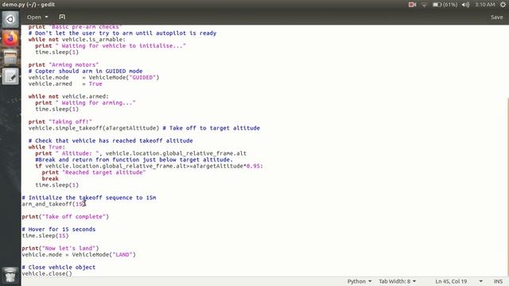The width and height of the screenshot is (509, 286).
Task: Change the Python syntax highlighting mode
Action: click(359, 281)
